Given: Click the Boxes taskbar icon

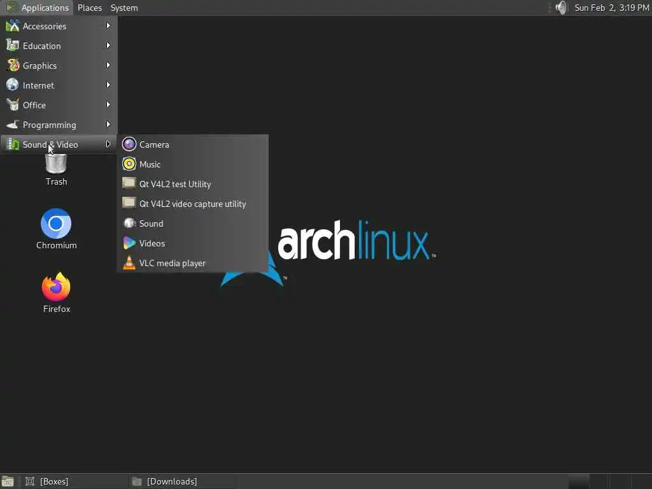Looking at the screenshot, I should click(29, 481).
